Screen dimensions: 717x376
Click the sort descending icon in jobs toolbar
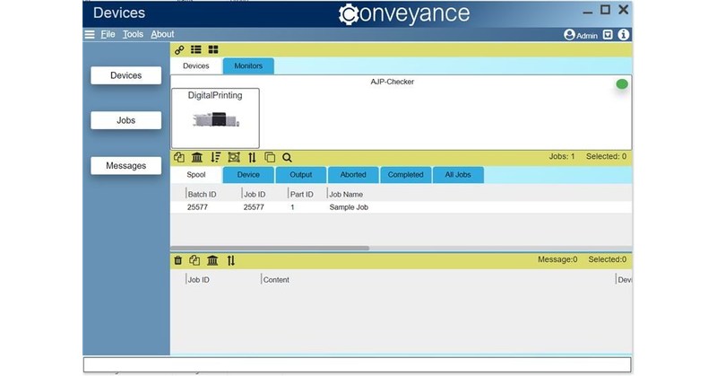216,158
